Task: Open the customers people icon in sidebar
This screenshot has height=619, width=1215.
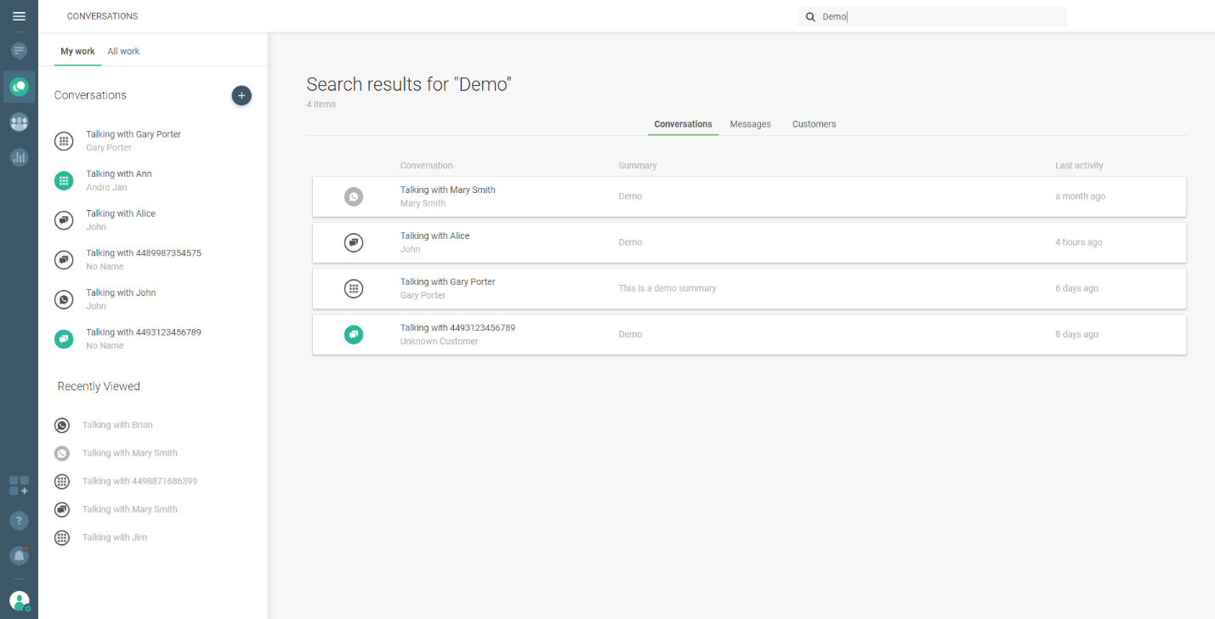Action: (19, 122)
